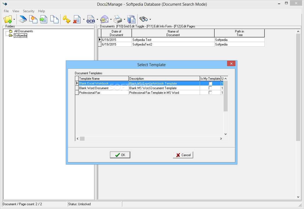The width and height of the screenshot is (304, 209).
Task: Click the export documents server icon
Action: coord(131,19)
